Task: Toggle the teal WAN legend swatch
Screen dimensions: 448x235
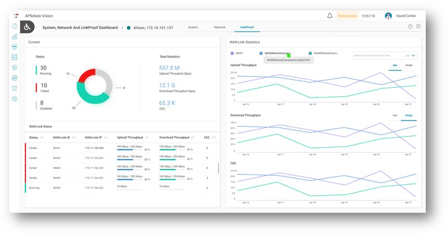Action: click(310, 53)
